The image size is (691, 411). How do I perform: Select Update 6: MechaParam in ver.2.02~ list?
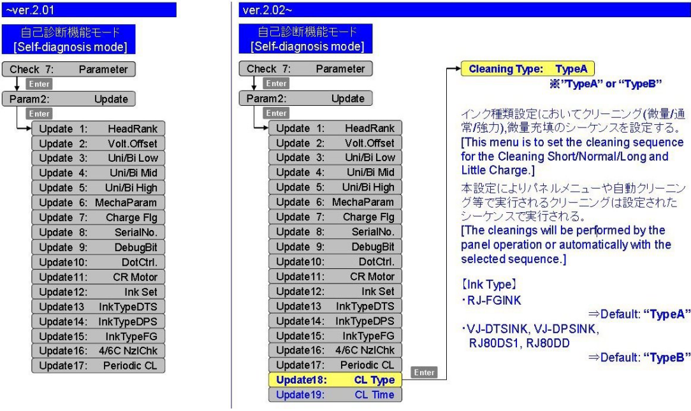point(334,201)
